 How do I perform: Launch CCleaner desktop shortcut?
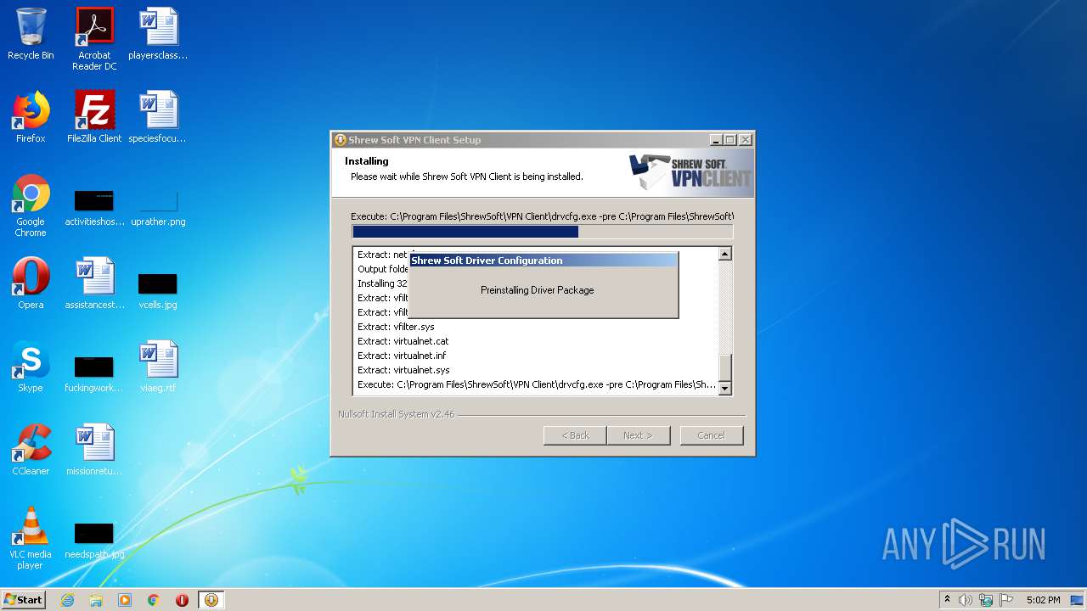coord(31,450)
